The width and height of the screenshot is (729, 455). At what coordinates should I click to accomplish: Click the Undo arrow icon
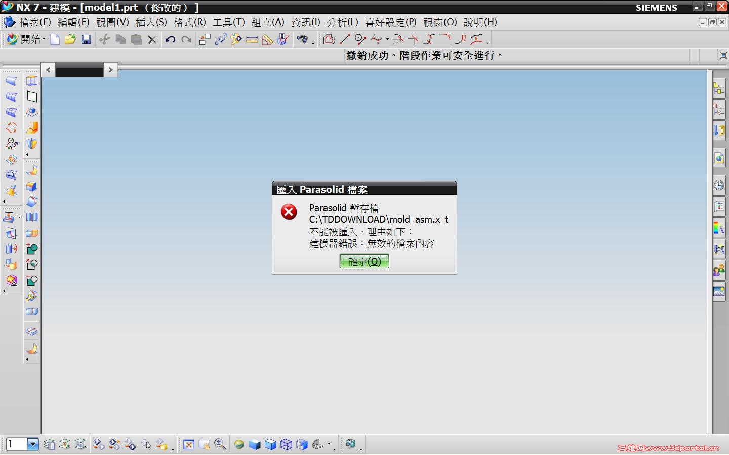click(x=170, y=39)
